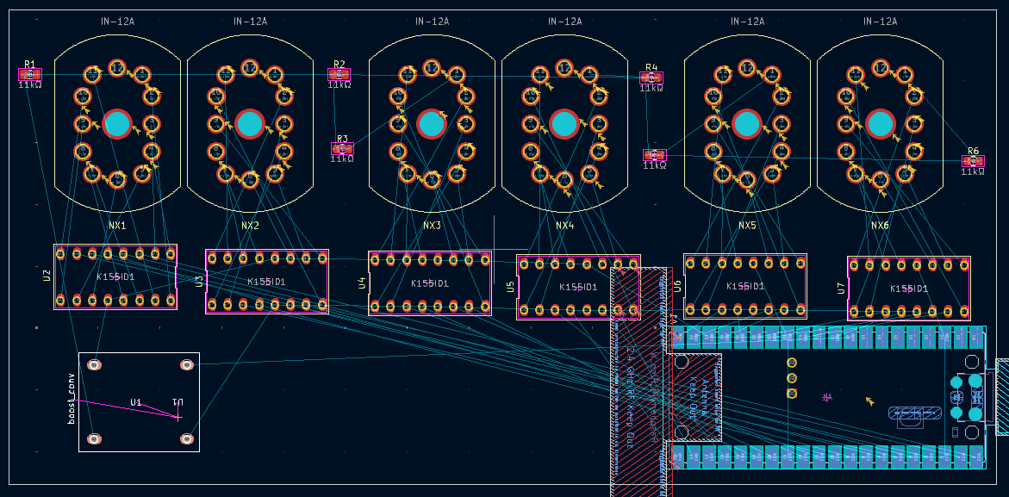Click the NX4 reference label

pos(564,227)
